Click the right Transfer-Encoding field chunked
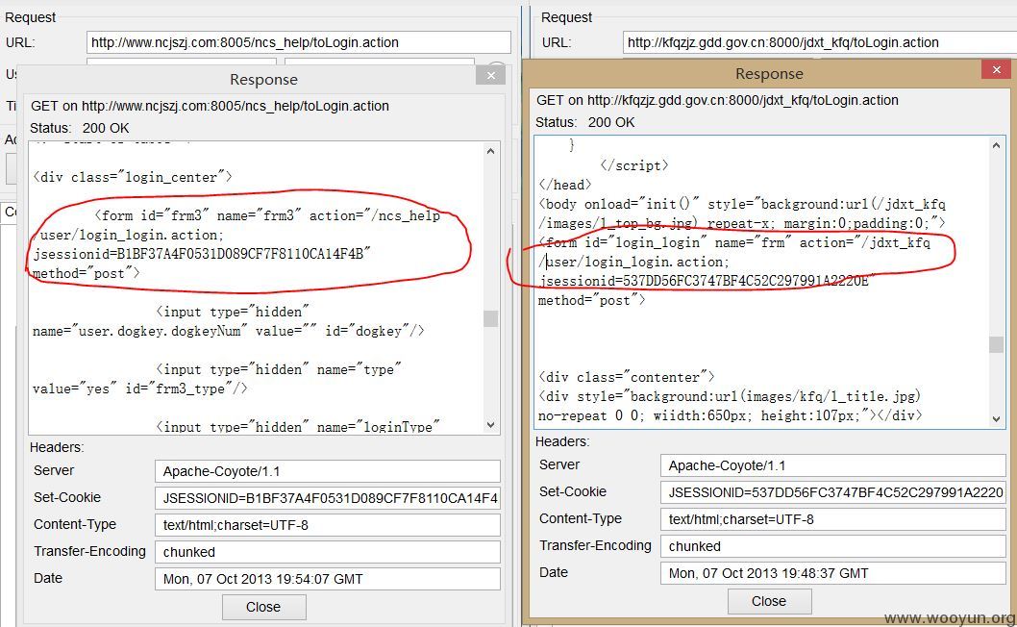This screenshot has width=1017, height=627. pos(832,546)
